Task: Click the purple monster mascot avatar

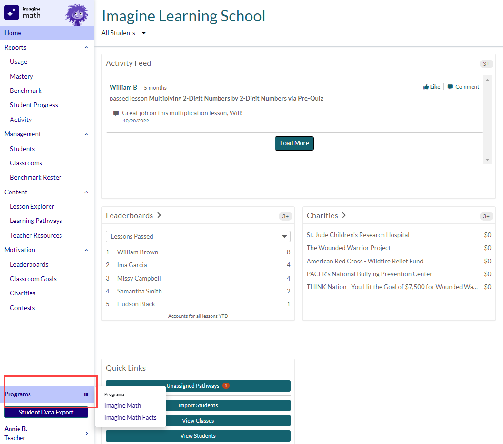Action: 77,14
